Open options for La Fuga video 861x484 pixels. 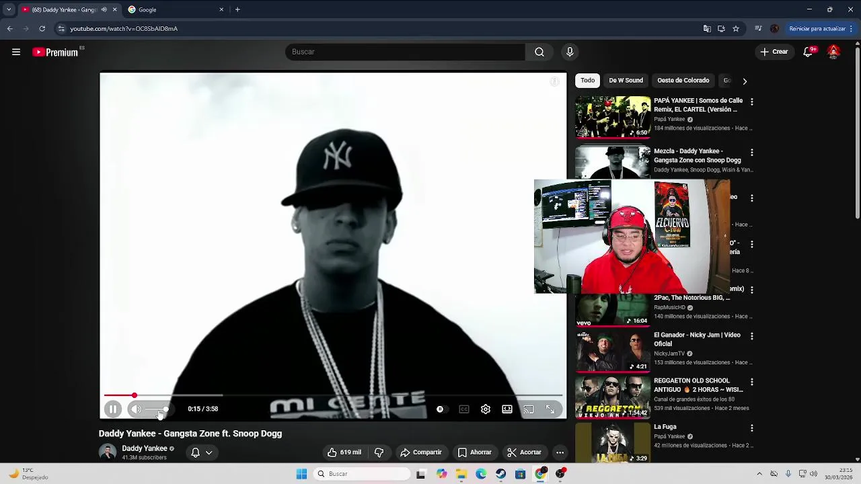(751, 428)
